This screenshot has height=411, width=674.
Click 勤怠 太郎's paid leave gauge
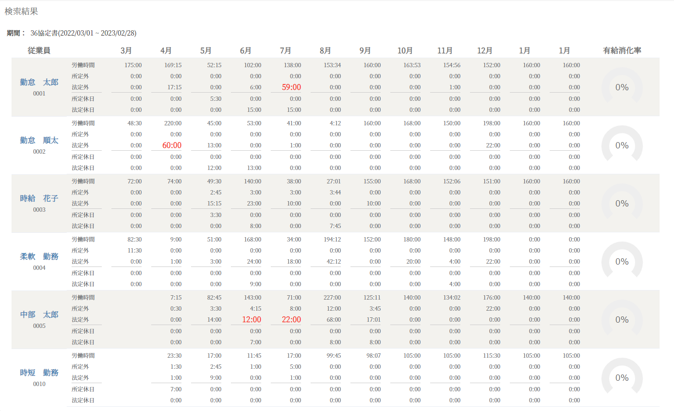[x=622, y=87]
